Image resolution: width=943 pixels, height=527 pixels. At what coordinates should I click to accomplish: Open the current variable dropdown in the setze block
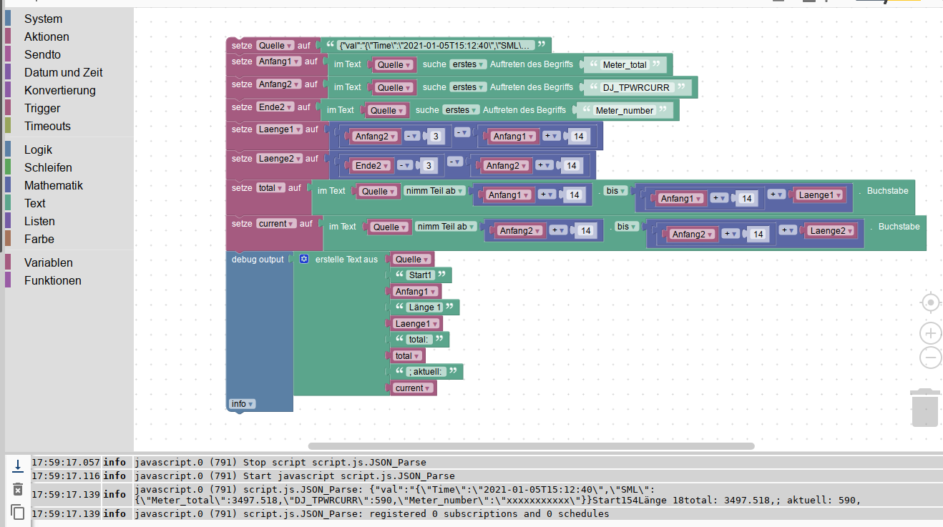[x=276, y=224]
